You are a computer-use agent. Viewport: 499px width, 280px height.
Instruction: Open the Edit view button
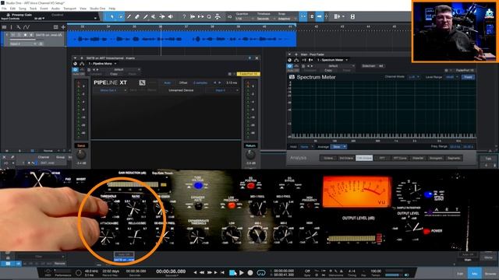[460, 273]
